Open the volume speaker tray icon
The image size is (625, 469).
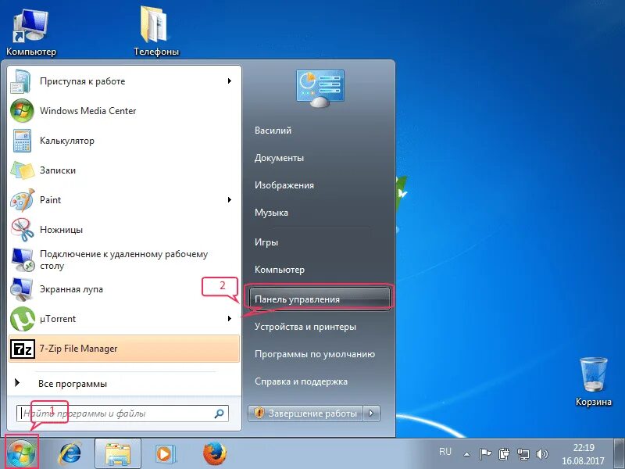tap(542, 454)
